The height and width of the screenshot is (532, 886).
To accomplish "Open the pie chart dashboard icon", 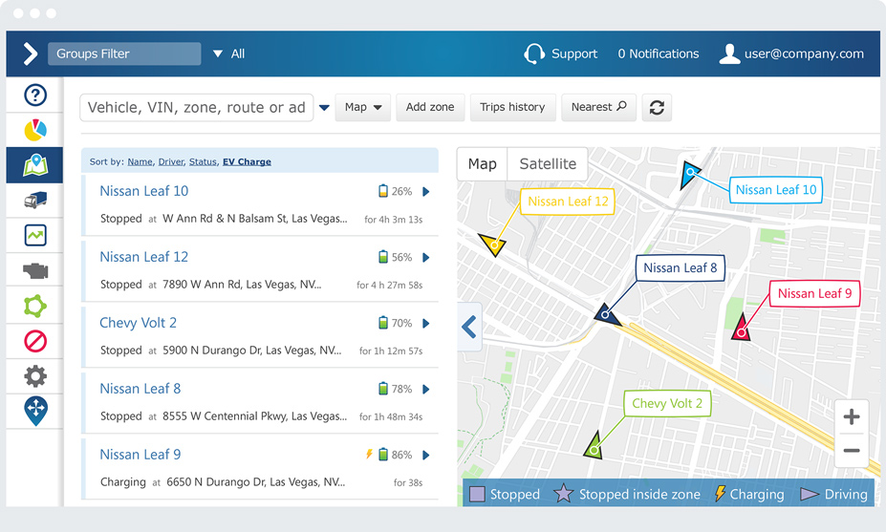I will point(34,129).
